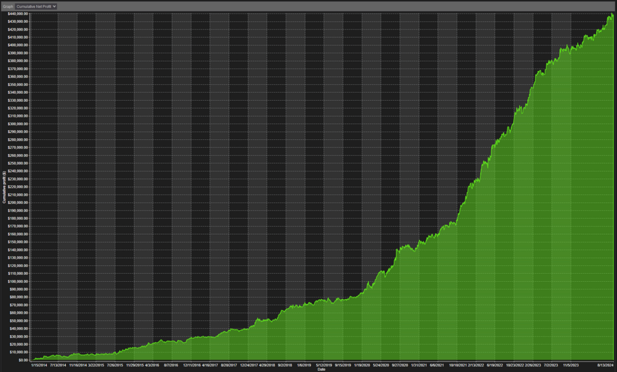The height and width of the screenshot is (372, 617).
Task: Select the 12/11/2016 date label
Action: pos(192,365)
